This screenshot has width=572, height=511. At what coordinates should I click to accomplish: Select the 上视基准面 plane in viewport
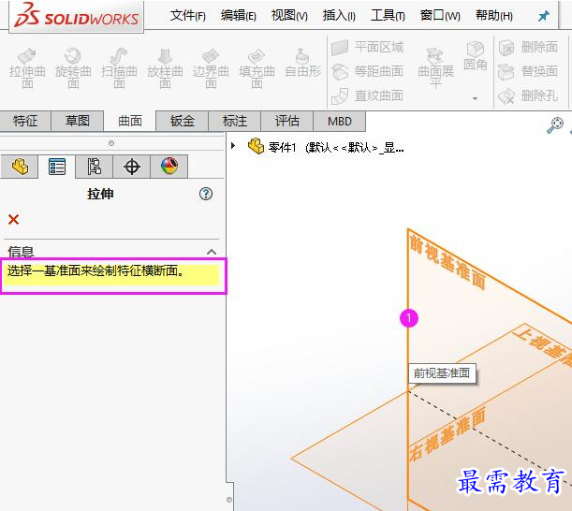pyautogui.click(x=542, y=345)
